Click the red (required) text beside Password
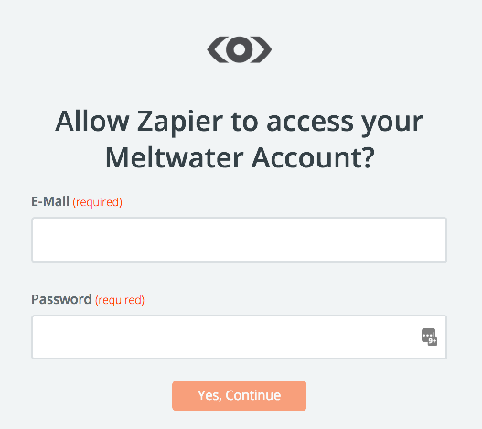 [120, 300]
